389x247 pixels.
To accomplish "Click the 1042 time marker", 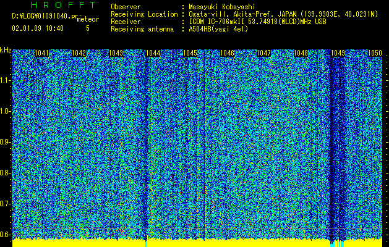I will pos(79,53).
